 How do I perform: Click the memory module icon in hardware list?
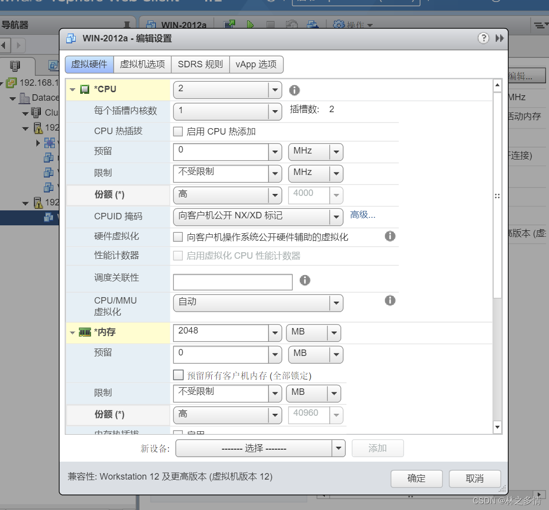click(x=85, y=332)
